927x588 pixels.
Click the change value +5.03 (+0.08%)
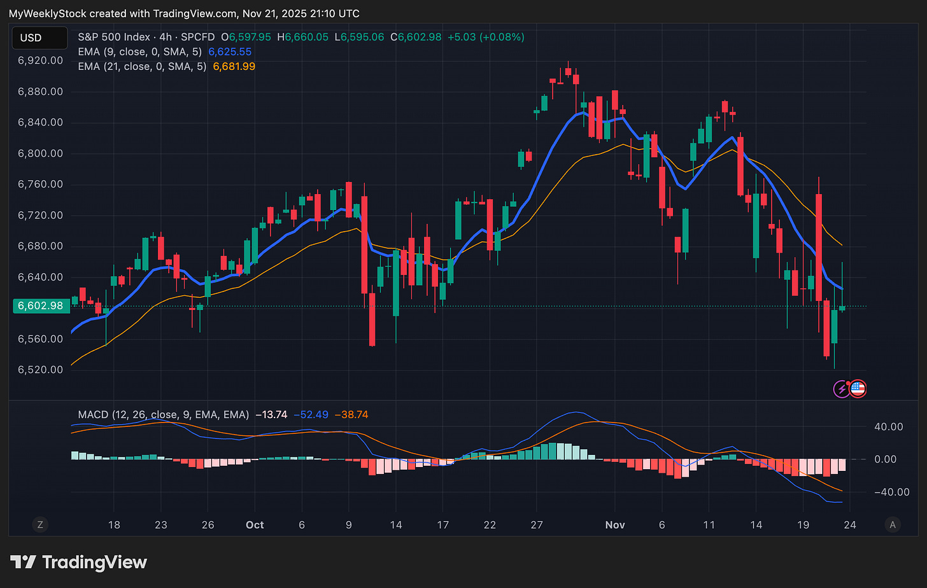click(x=486, y=37)
